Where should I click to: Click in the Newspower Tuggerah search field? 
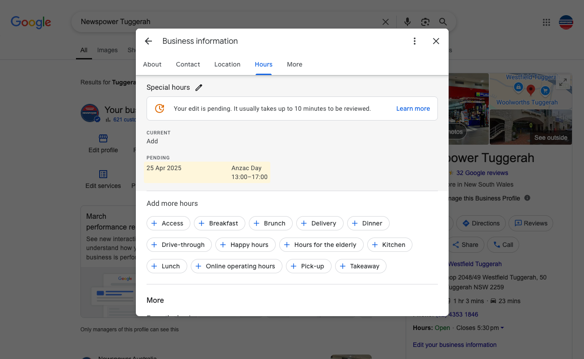[x=228, y=22]
